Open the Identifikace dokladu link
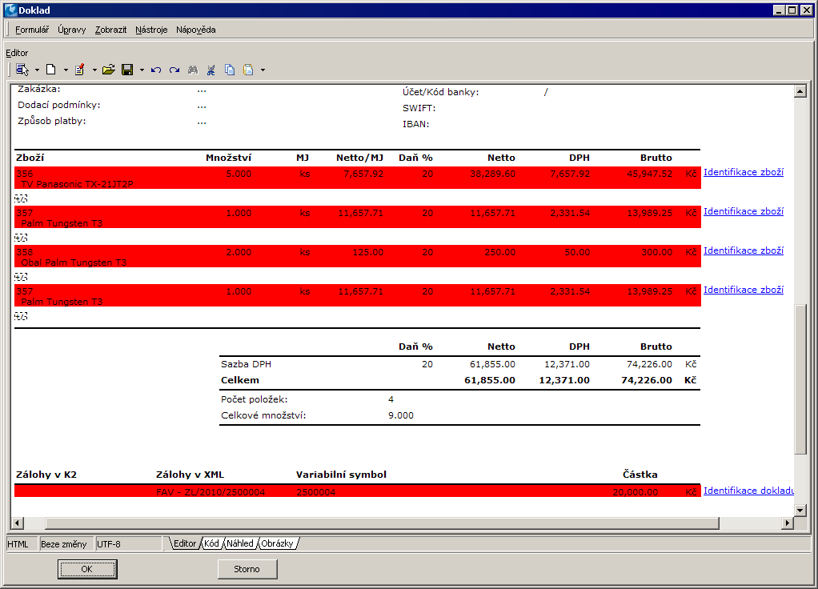Viewport: 818px width, 589px height. pos(748,491)
